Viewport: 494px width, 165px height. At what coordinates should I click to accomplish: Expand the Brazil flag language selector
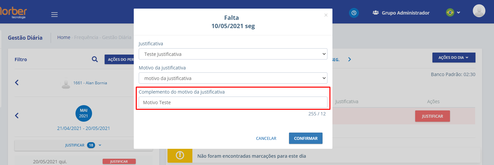pos(453,13)
